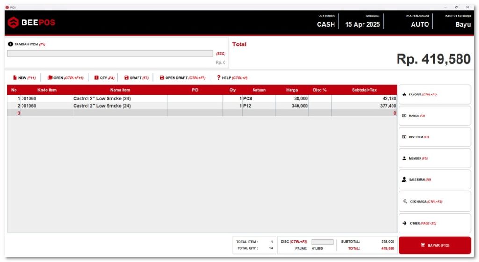
Task: Click the QTY (F4) toolbar button
Action: coord(104,78)
